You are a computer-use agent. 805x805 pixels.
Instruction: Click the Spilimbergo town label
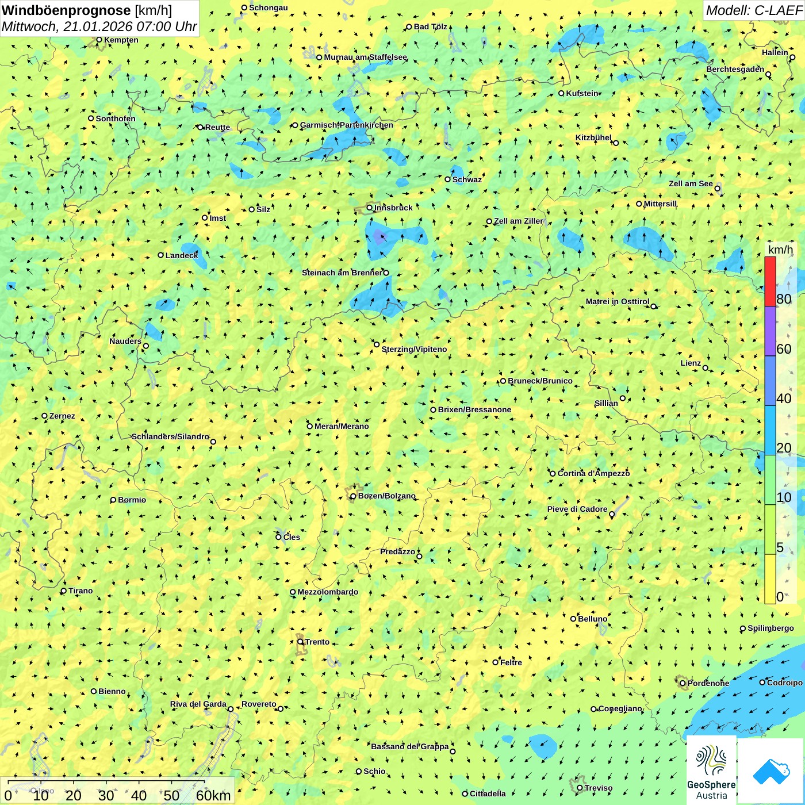coord(770,628)
